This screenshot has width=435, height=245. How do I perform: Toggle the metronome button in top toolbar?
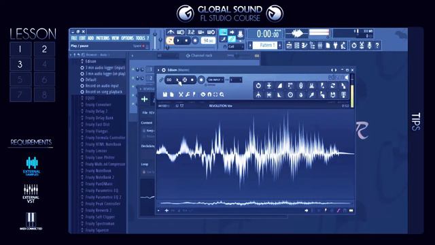tap(170, 32)
